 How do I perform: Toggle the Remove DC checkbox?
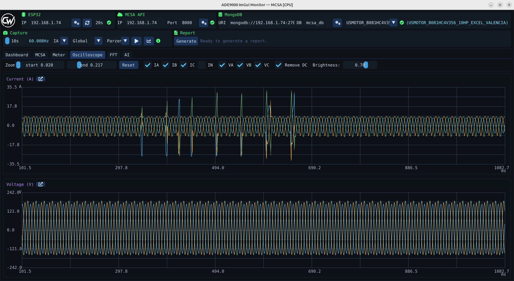pos(279,65)
